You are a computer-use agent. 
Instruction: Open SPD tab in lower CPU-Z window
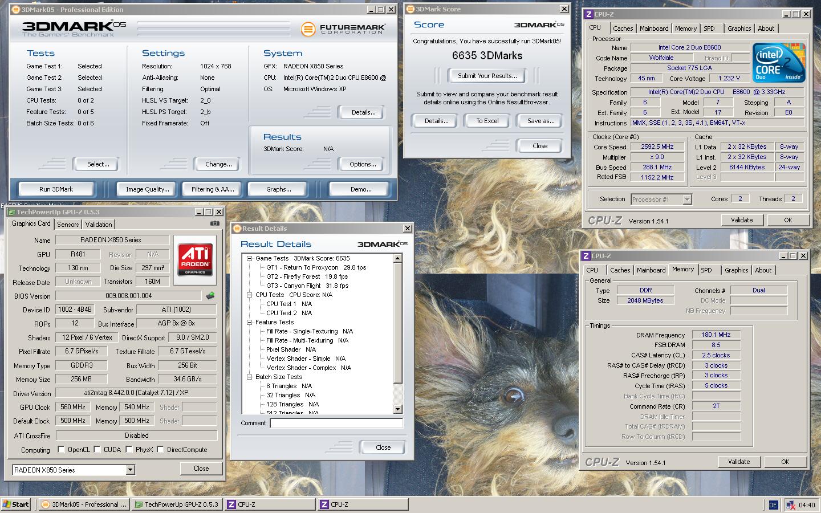pos(706,270)
